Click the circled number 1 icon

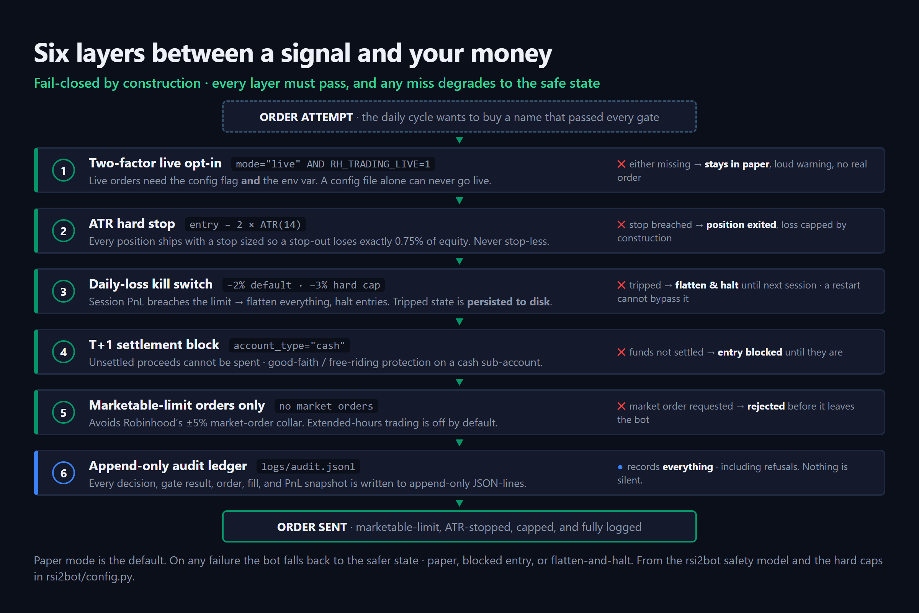(x=63, y=170)
